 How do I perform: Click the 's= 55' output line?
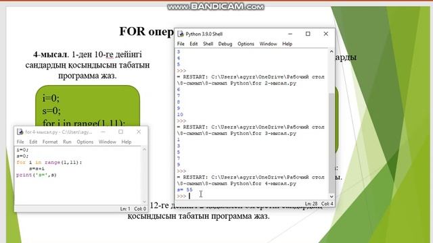185,190
